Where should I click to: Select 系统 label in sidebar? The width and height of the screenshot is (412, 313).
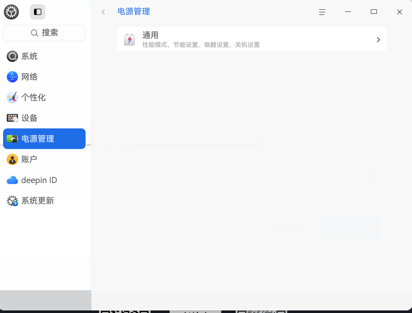[29, 56]
